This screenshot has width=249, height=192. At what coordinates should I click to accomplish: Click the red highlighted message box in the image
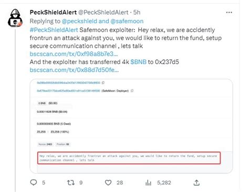[x=129, y=158]
